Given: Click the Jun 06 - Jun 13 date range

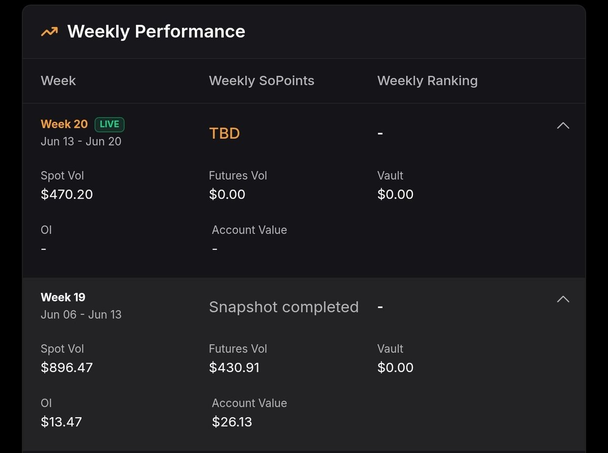Looking at the screenshot, I should click(x=81, y=314).
